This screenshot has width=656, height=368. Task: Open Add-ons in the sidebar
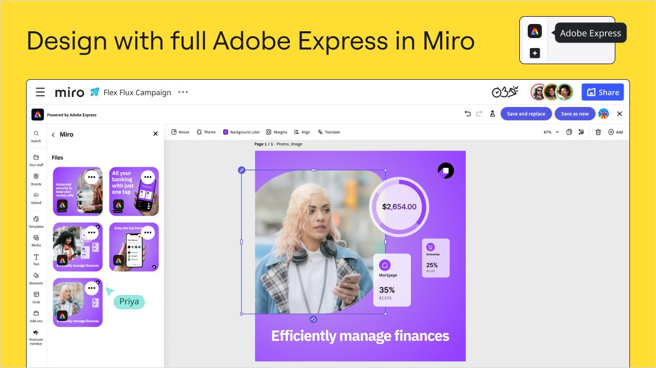(x=36, y=316)
